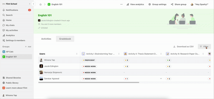214x99 pixels.
Task: Open Notifications in the sidebar
Action: coord(17,10)
